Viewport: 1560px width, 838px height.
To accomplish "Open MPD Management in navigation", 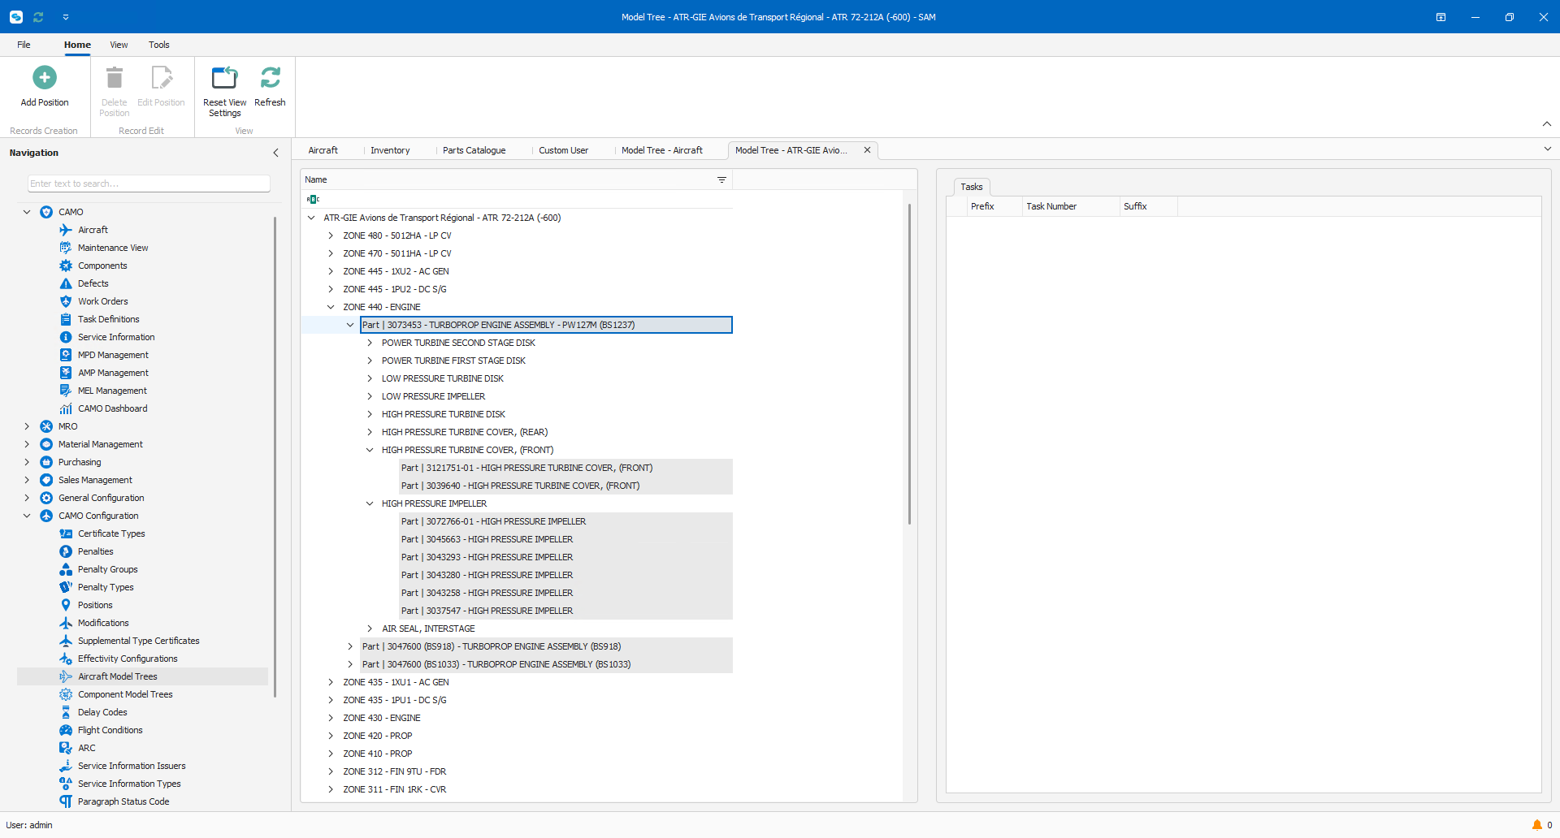I will point(113,355).
